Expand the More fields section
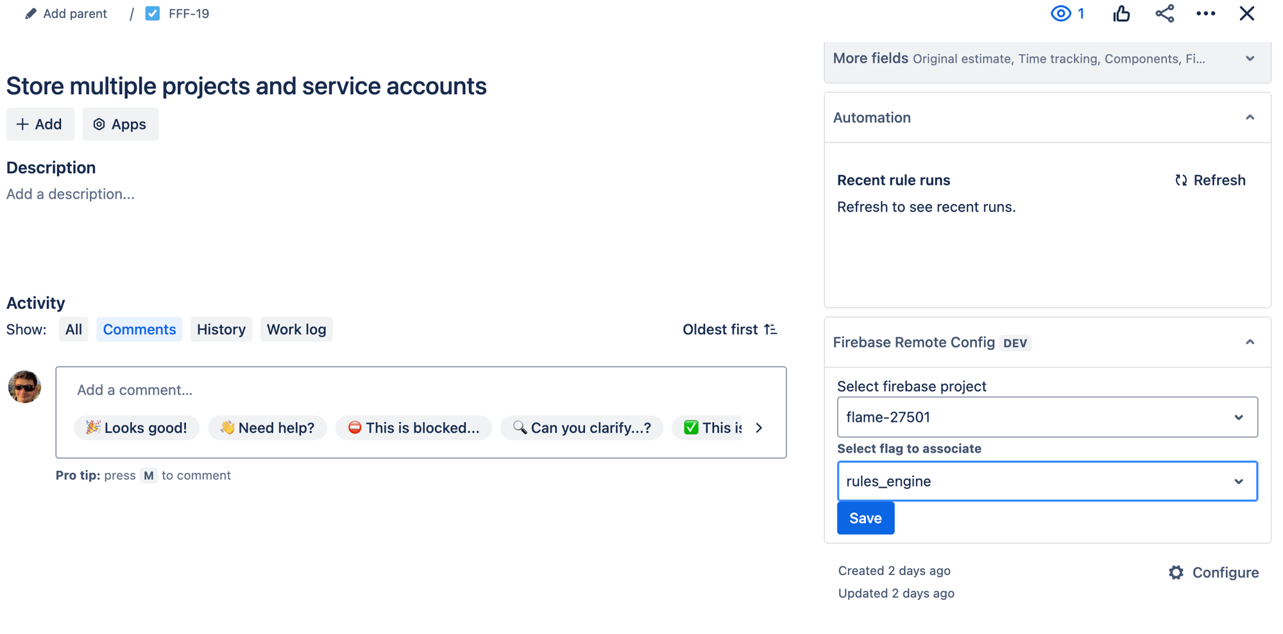Viewport: 1283px width, 634px height. 1250,59
